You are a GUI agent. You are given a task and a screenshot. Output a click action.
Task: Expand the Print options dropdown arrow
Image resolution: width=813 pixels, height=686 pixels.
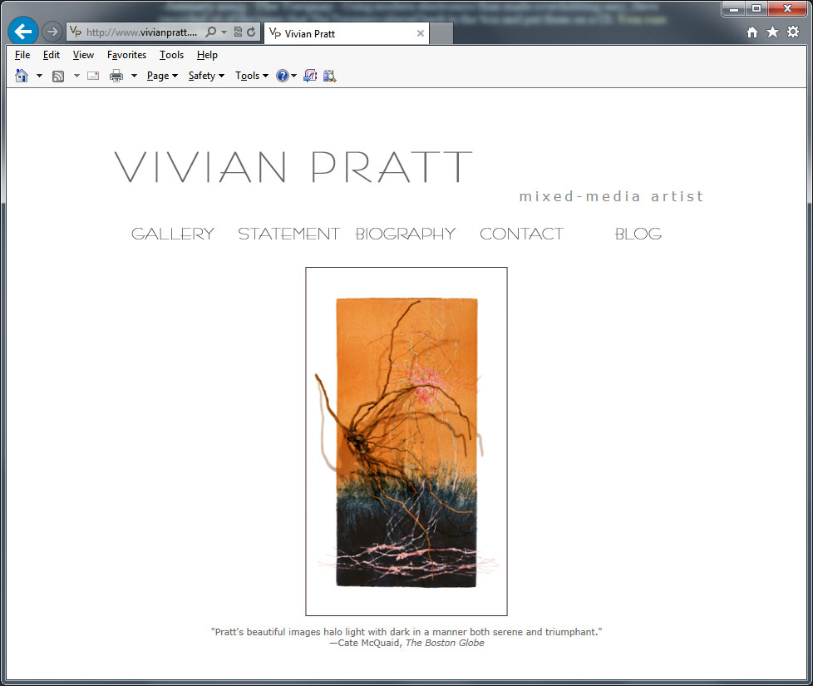134,76
